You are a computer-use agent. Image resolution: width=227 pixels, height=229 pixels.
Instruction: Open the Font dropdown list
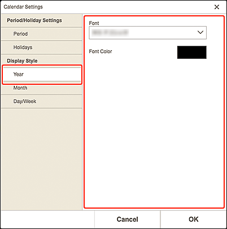coord(147,33)
